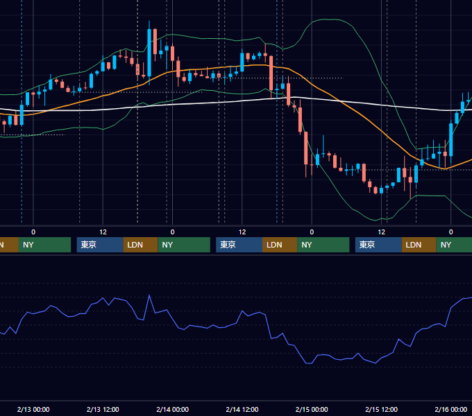Click the 2/16 00:00 date label
The image size is (472, 416).
(450, 409)
